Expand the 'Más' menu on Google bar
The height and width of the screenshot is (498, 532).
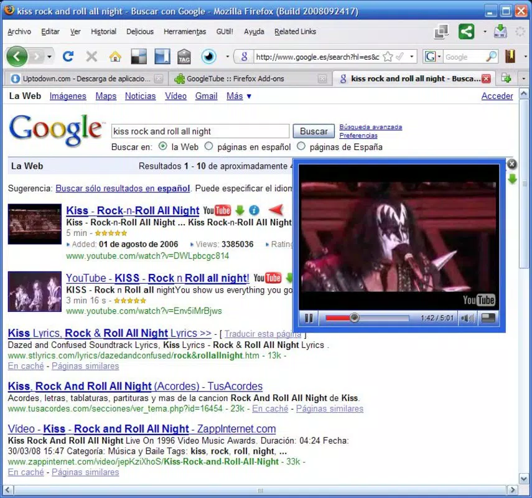[239, 96]
